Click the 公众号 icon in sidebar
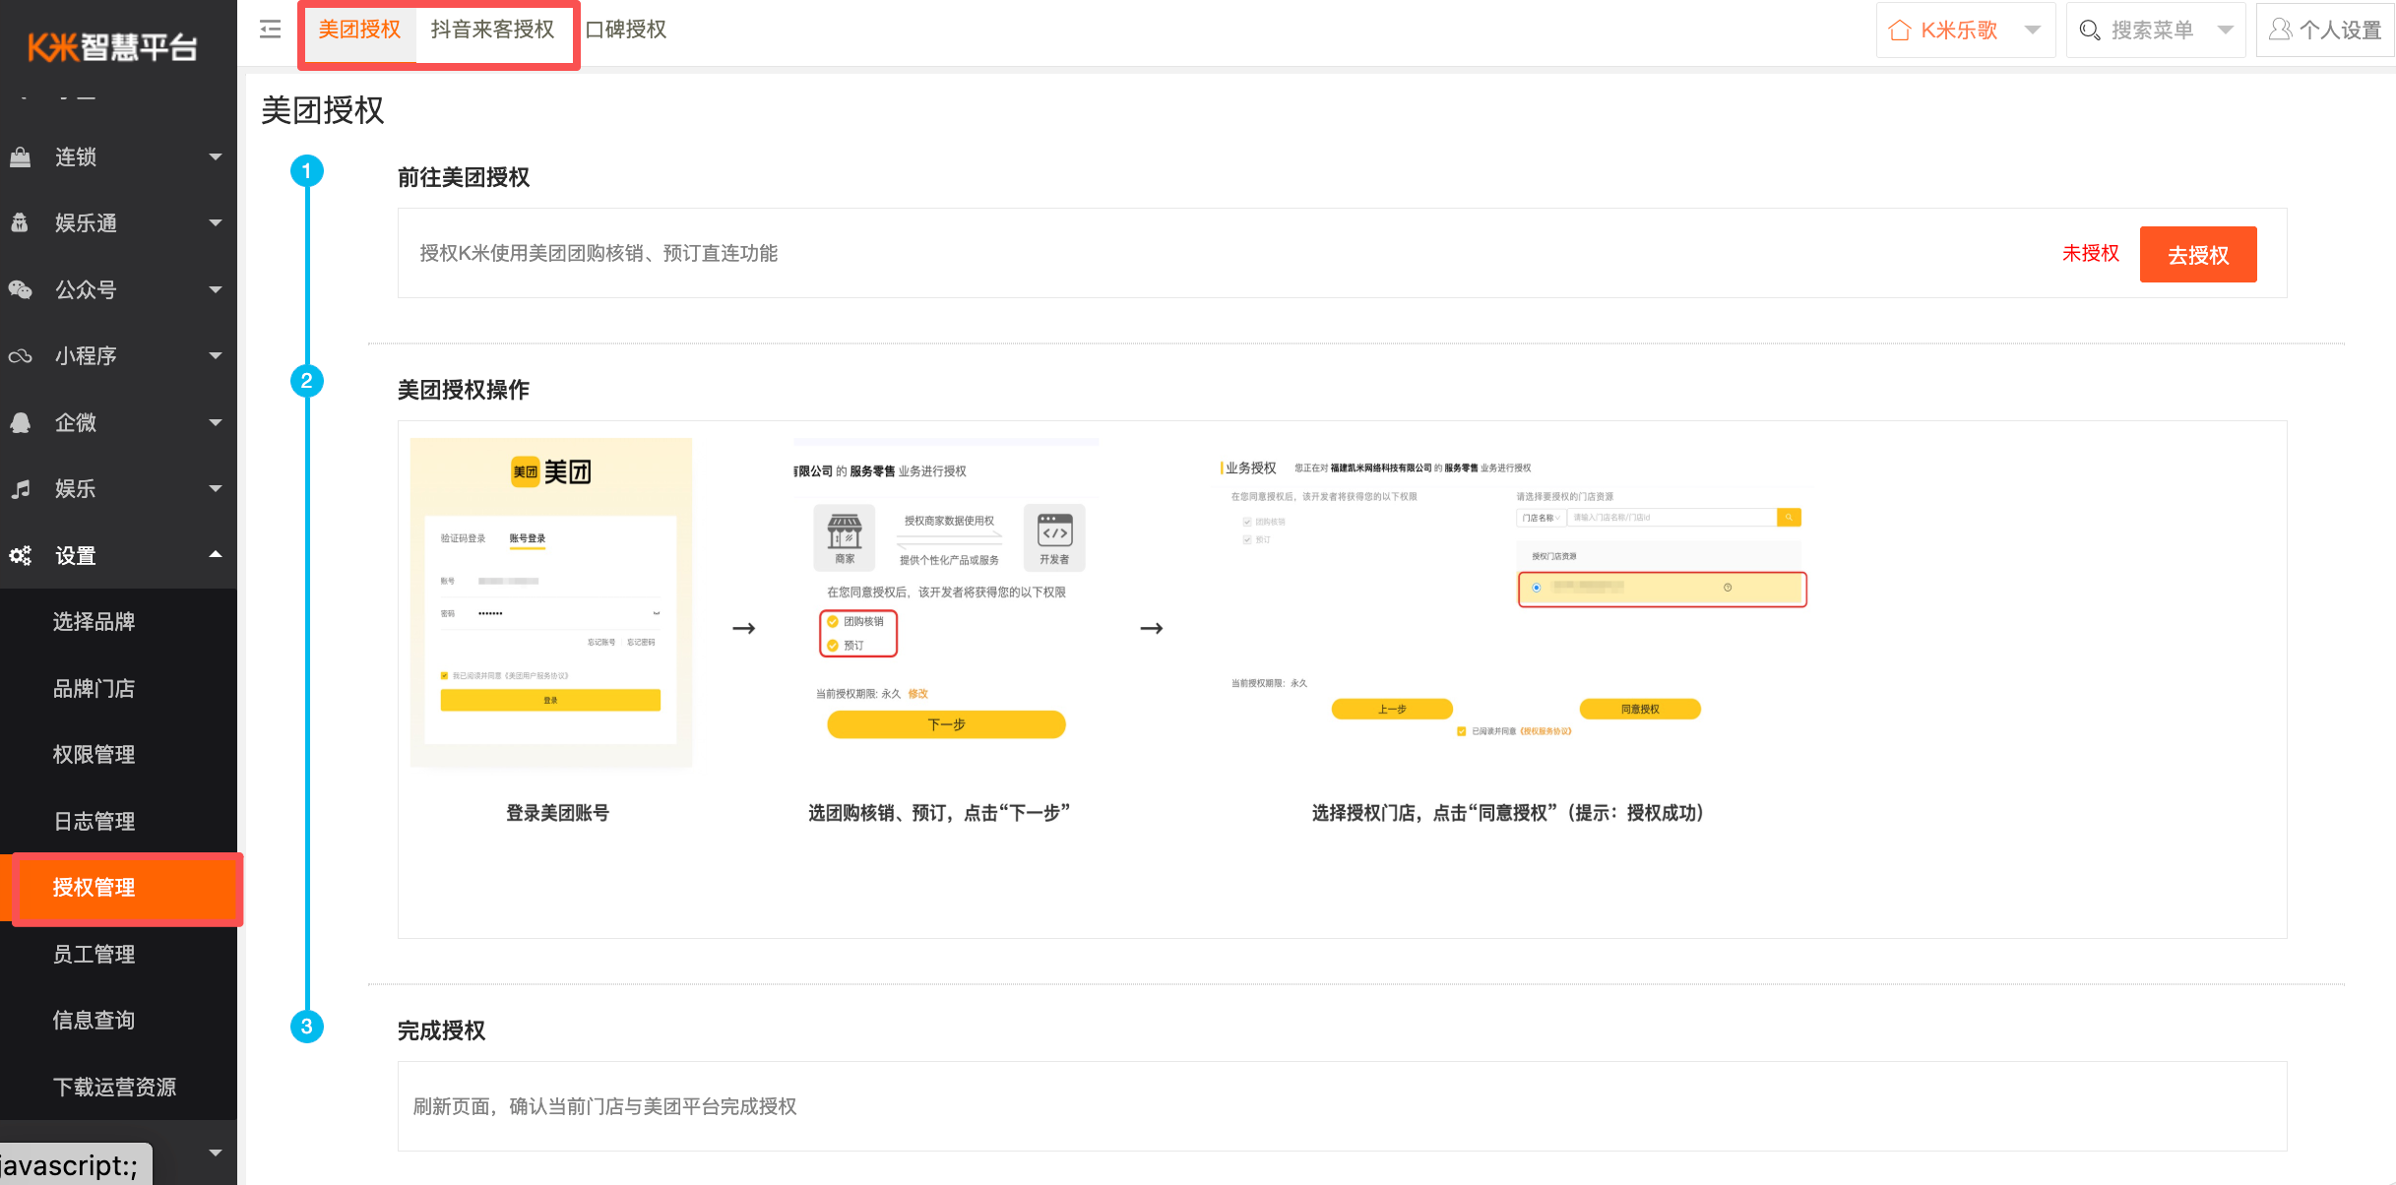Viewport: 2396px width, 1185px height. pos(21,289)
